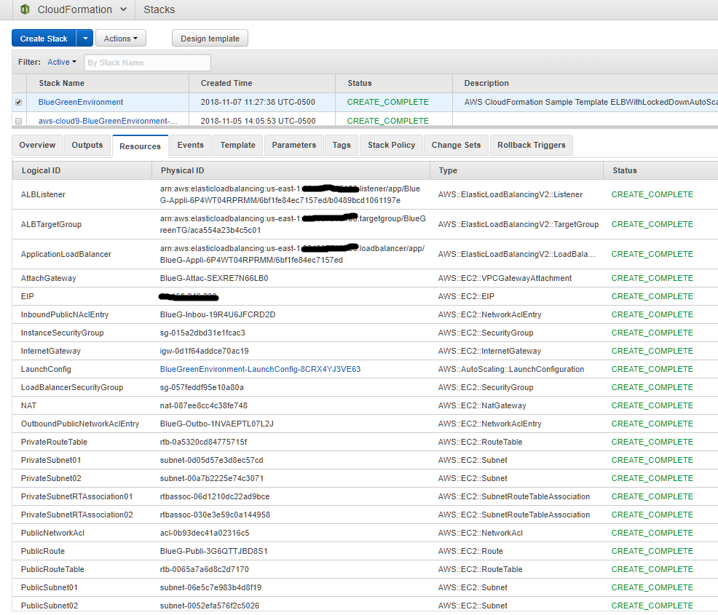
Task: Open the Tags tab
Action: coord(342,145)
